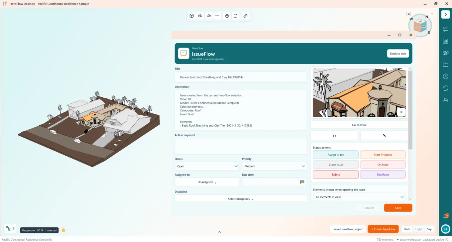Screen dimensions: 452x242
Task: Switch to the Sky theme
Action: coord(429,229)
